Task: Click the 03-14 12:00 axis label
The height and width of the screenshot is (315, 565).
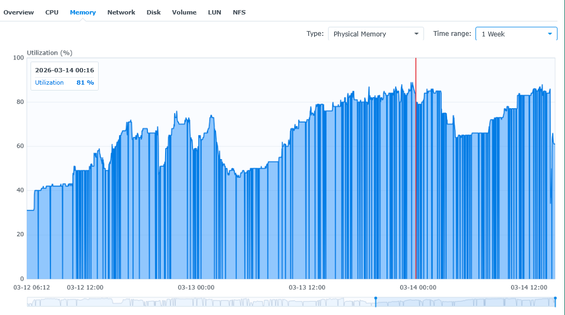Action: [529, 287]
